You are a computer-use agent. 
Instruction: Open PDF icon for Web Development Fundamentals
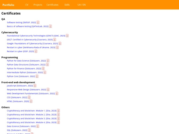pyautogui.click(x=57, y=93)
